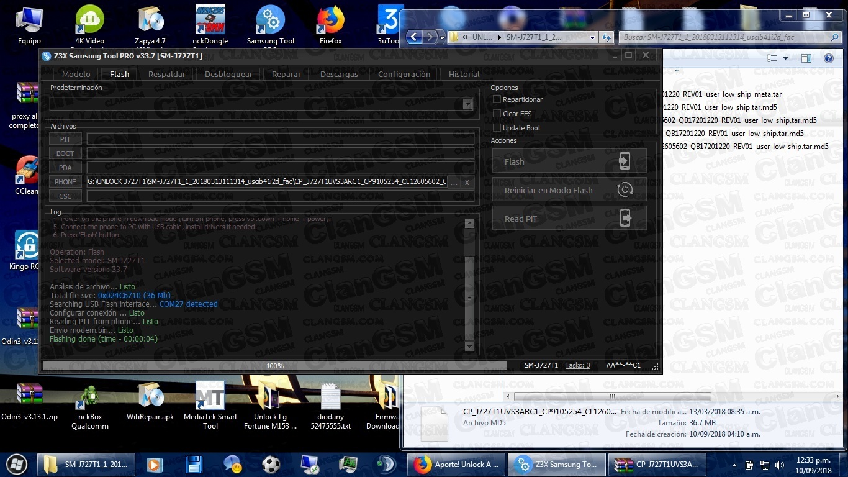Click log scrollbar up arrow

point(469,224)
